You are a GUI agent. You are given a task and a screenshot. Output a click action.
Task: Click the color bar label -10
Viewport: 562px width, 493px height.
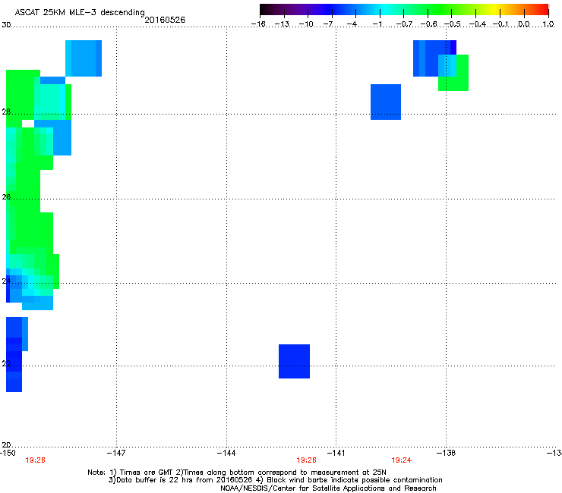click(306, 24)
